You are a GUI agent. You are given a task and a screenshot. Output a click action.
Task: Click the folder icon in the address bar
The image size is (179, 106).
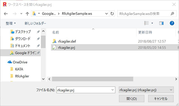(34, 14)
